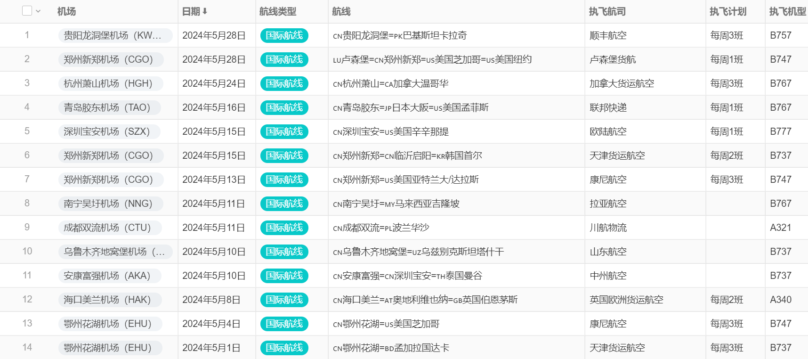Open 安康富强机场 (AKA) airport tag
808x359 pixels.
tap(110, 276)
